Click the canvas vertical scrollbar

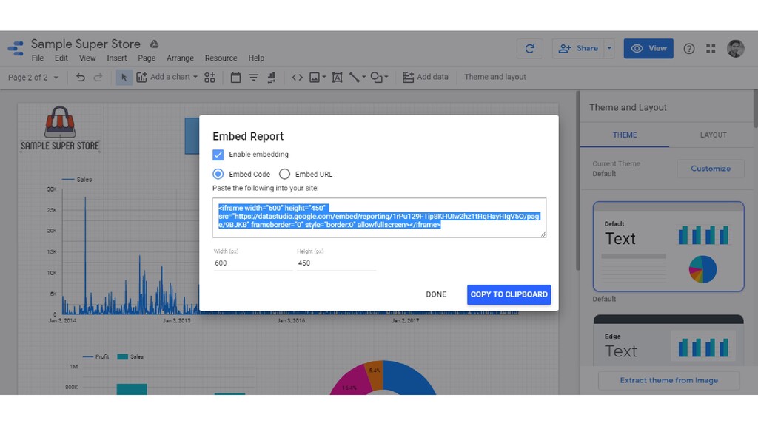577,181
